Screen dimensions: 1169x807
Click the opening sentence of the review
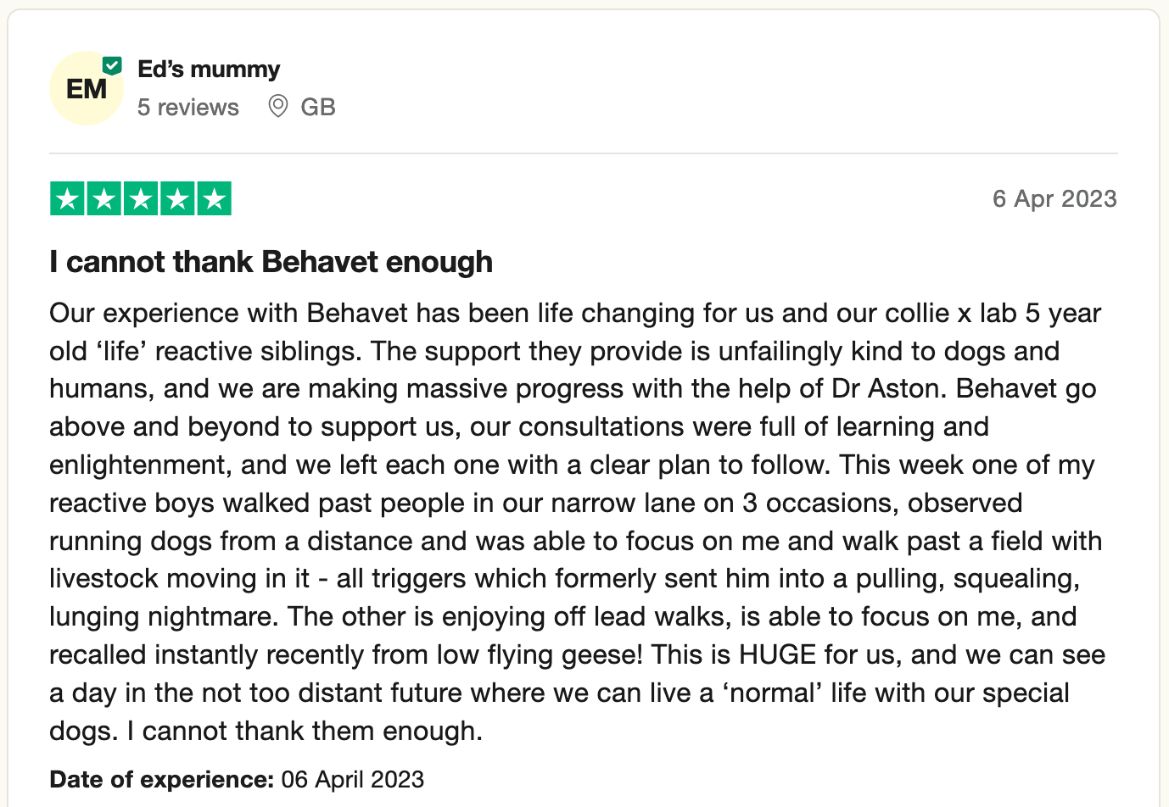(x=575, y=313)
